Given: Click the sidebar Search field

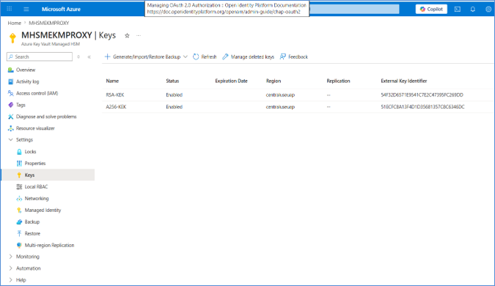Looking at the screenshot, I should tap(40, 56).
